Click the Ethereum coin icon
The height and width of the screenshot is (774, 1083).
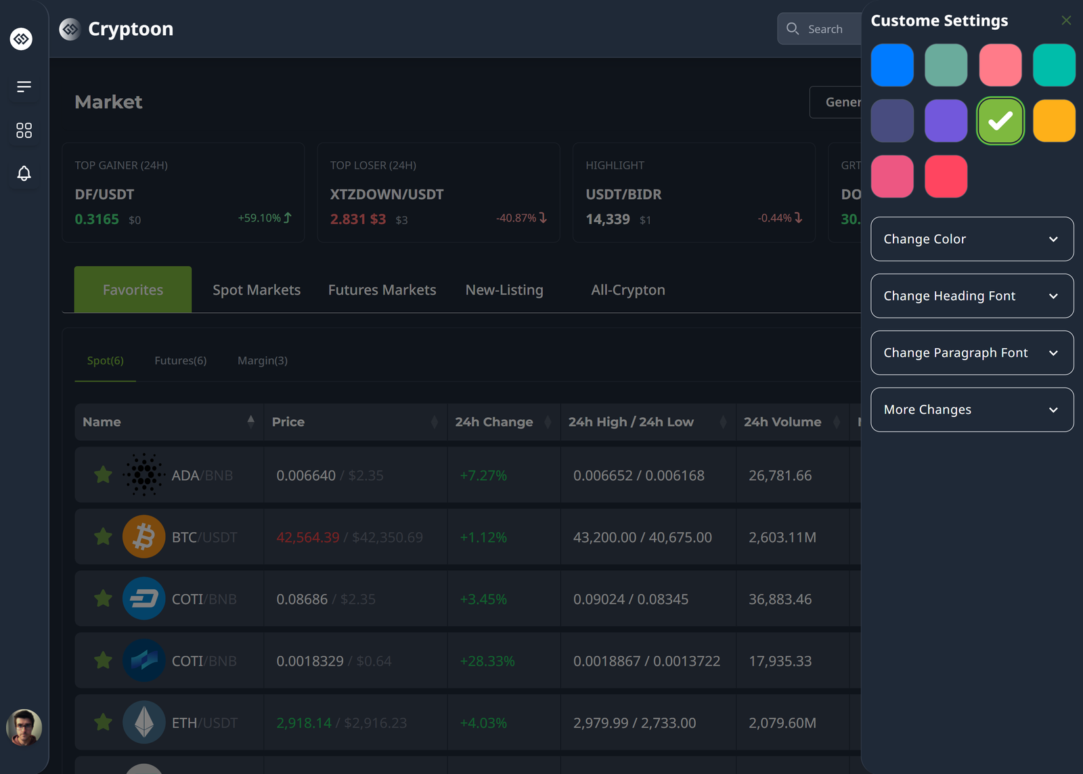pos(143,723)
